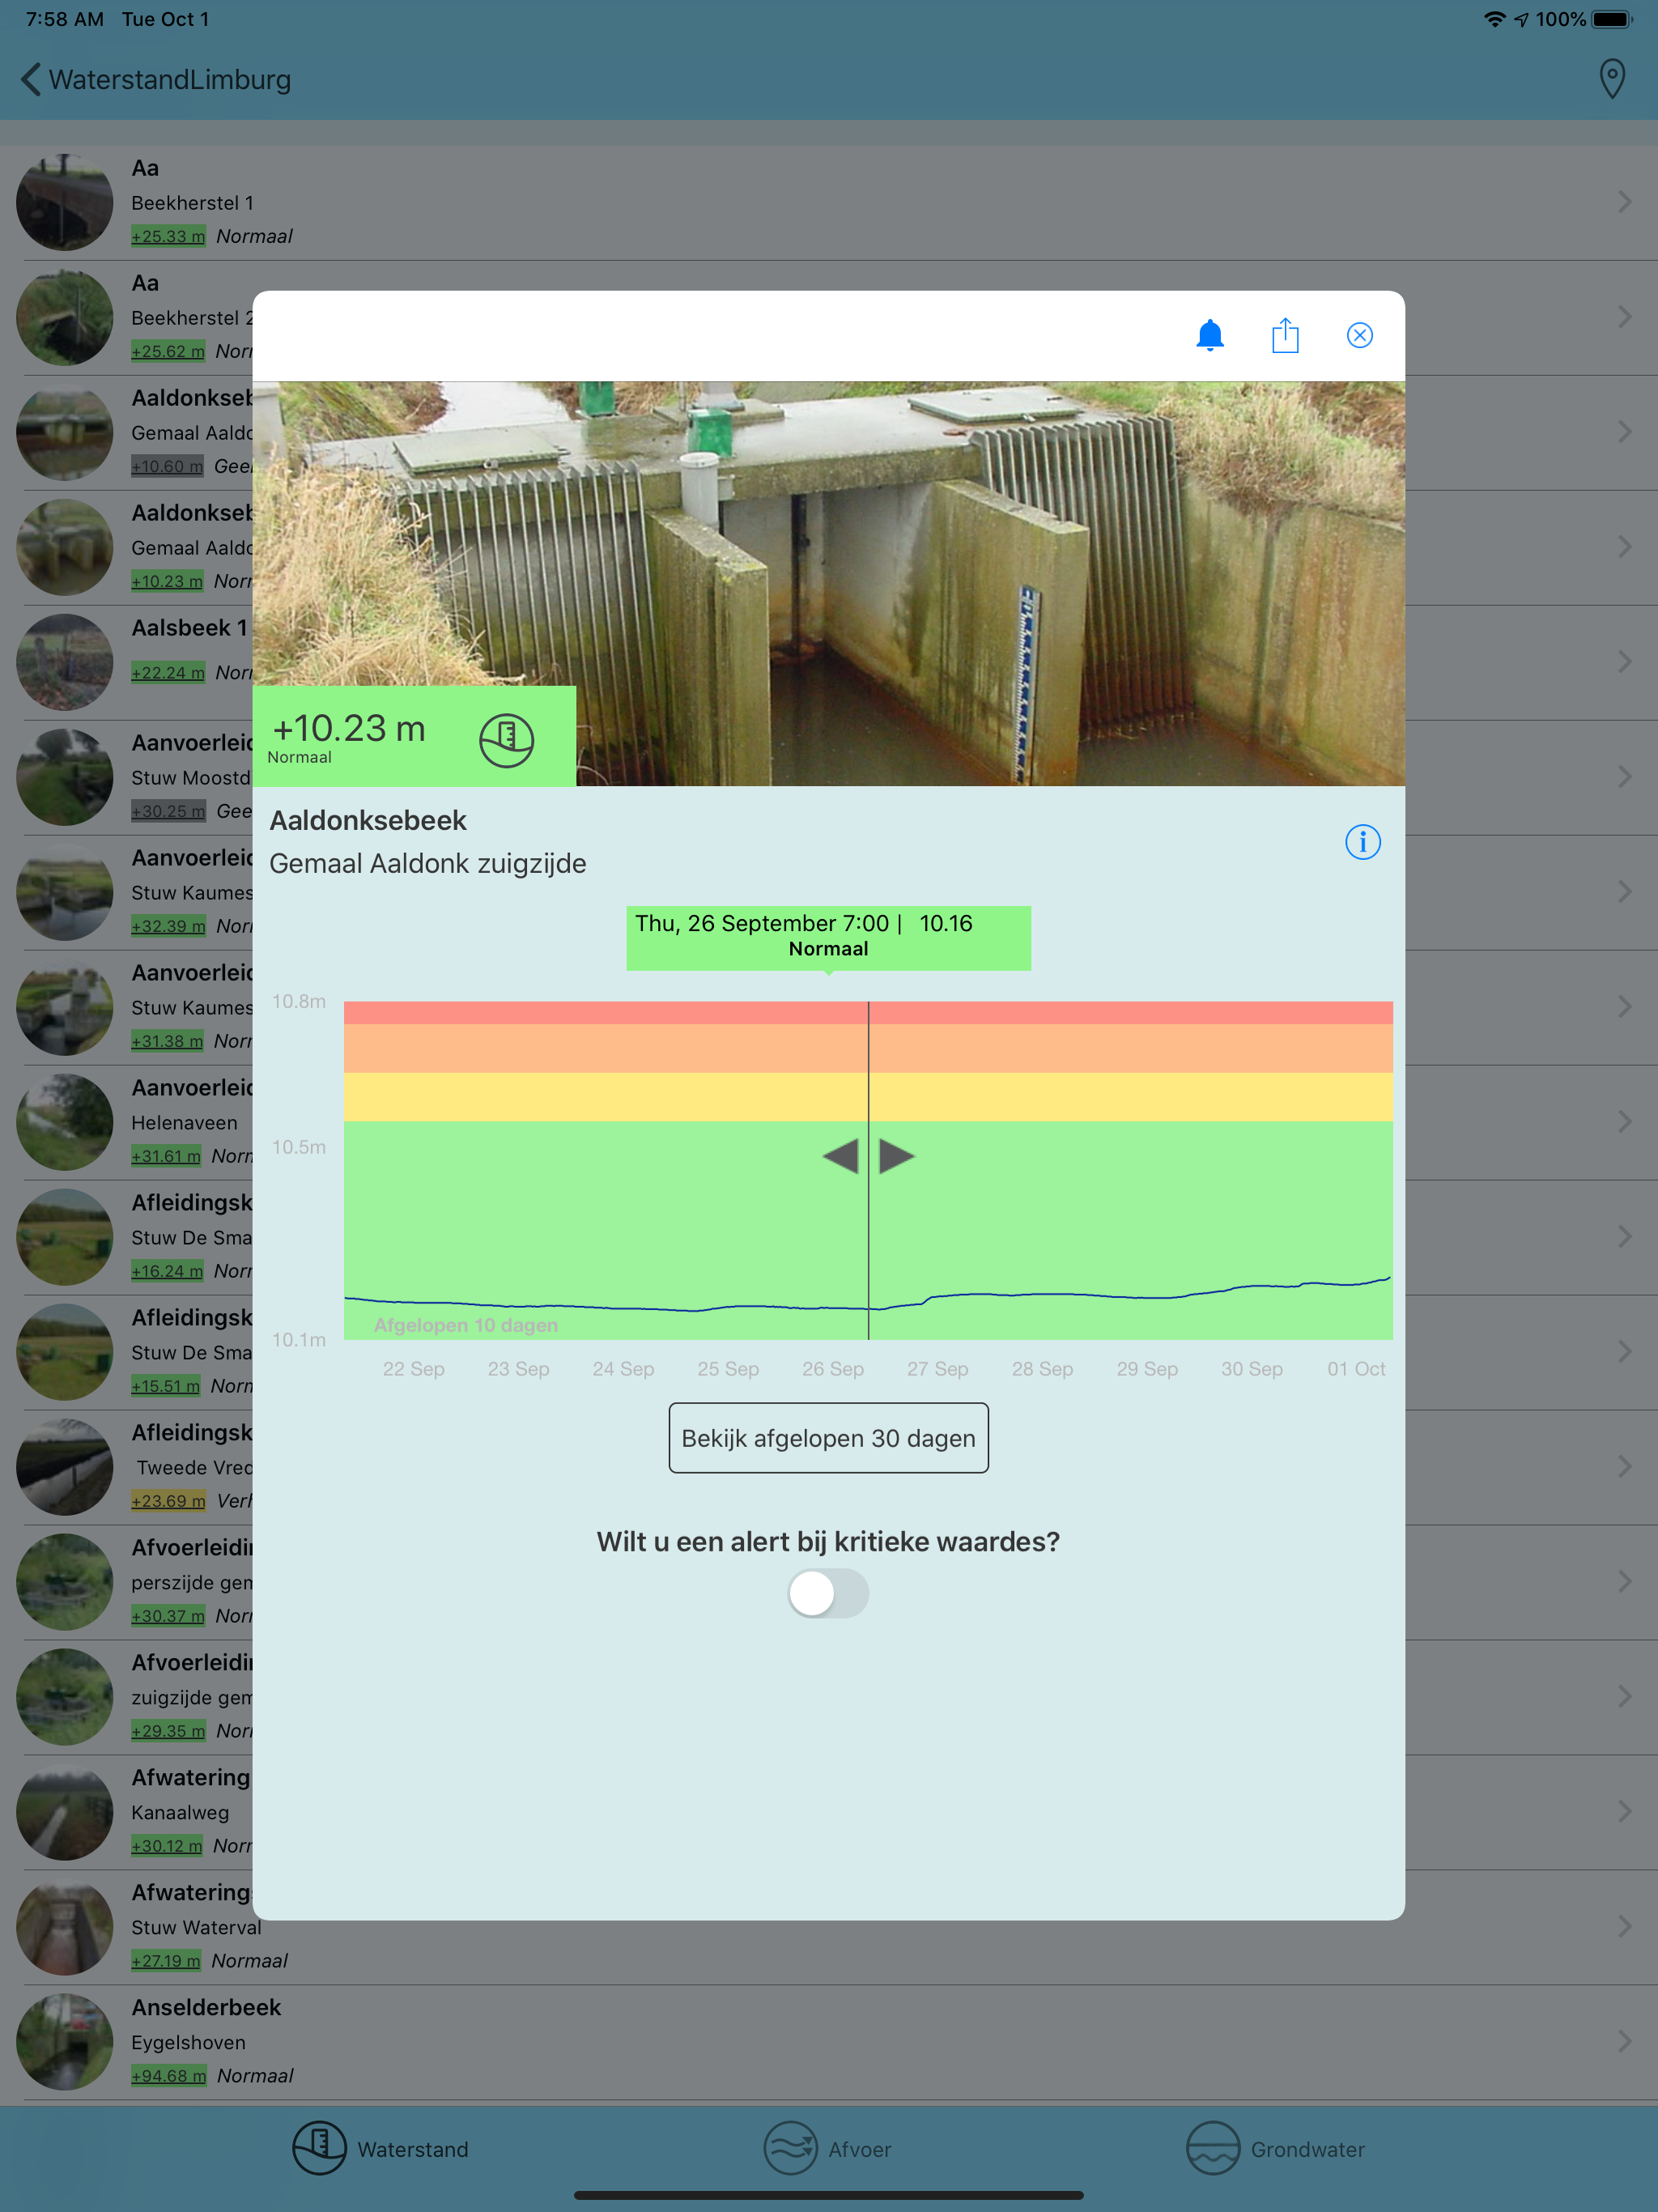
Task: Select the +27.19 m water level value
Action: [166, 1961]
